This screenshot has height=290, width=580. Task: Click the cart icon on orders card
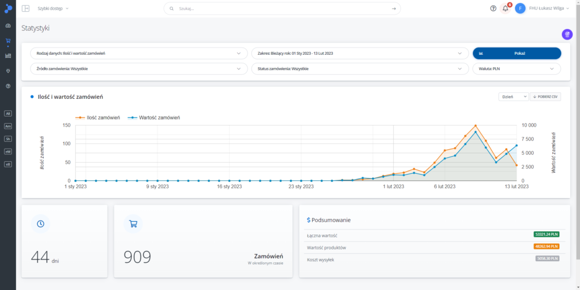[133, 224]
